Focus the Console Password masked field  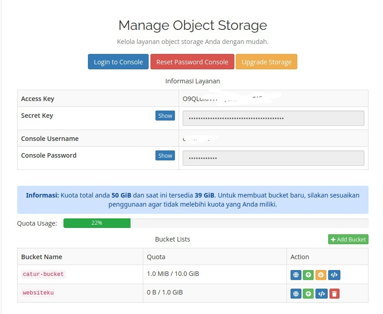click(x=273, y=158)
